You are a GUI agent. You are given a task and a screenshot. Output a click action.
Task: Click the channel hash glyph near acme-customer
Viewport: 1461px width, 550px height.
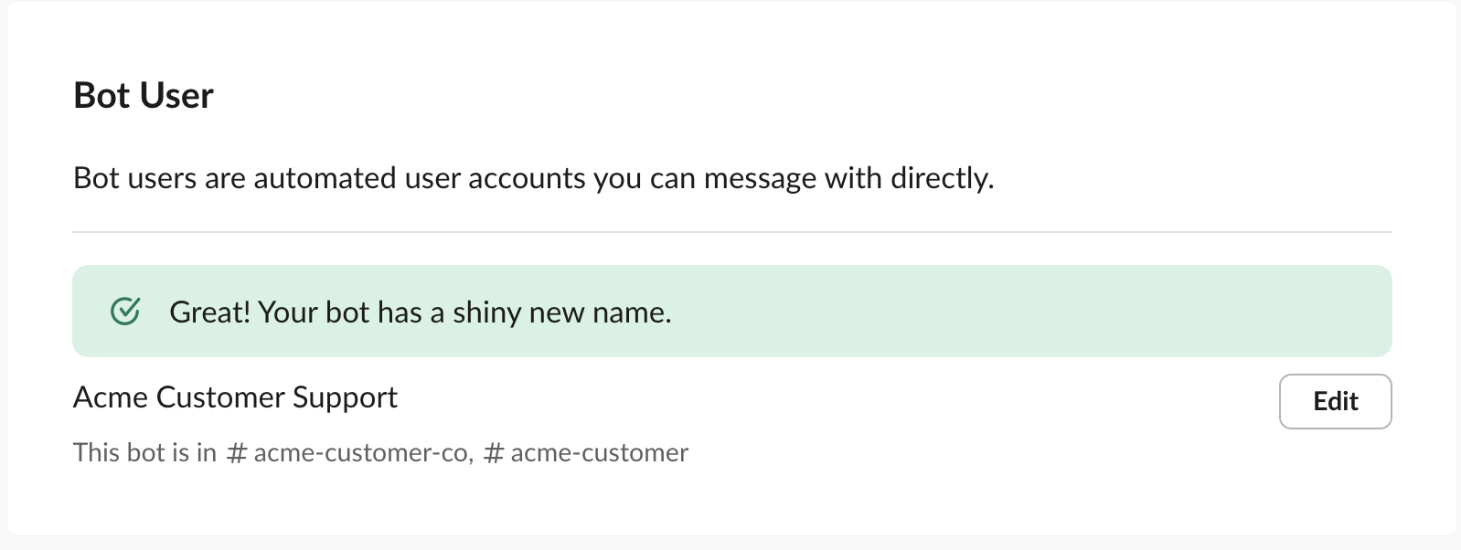pyautogui.click(x=495, y=451)
